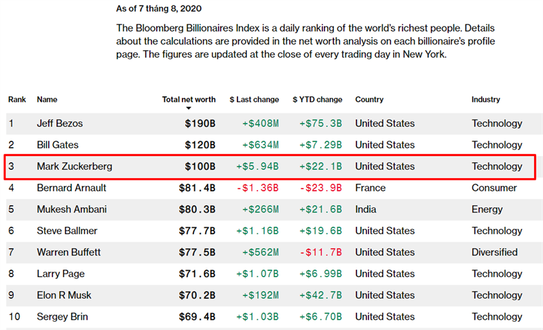Image resolution: width=543 pixels, height=330 pixels.
Task: Click Warren Buffett's -$11.7B YTD change
Action: (320, 253)
